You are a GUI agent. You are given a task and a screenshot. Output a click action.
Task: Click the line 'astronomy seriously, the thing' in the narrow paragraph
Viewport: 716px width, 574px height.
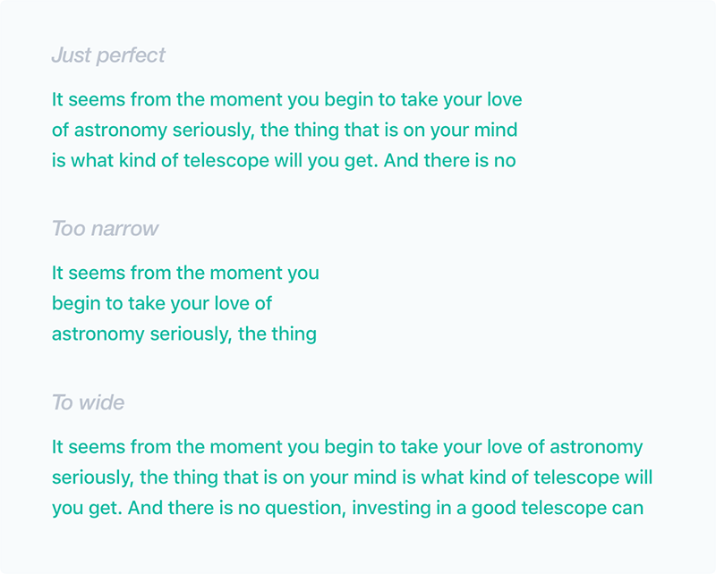tap(184, 334)
